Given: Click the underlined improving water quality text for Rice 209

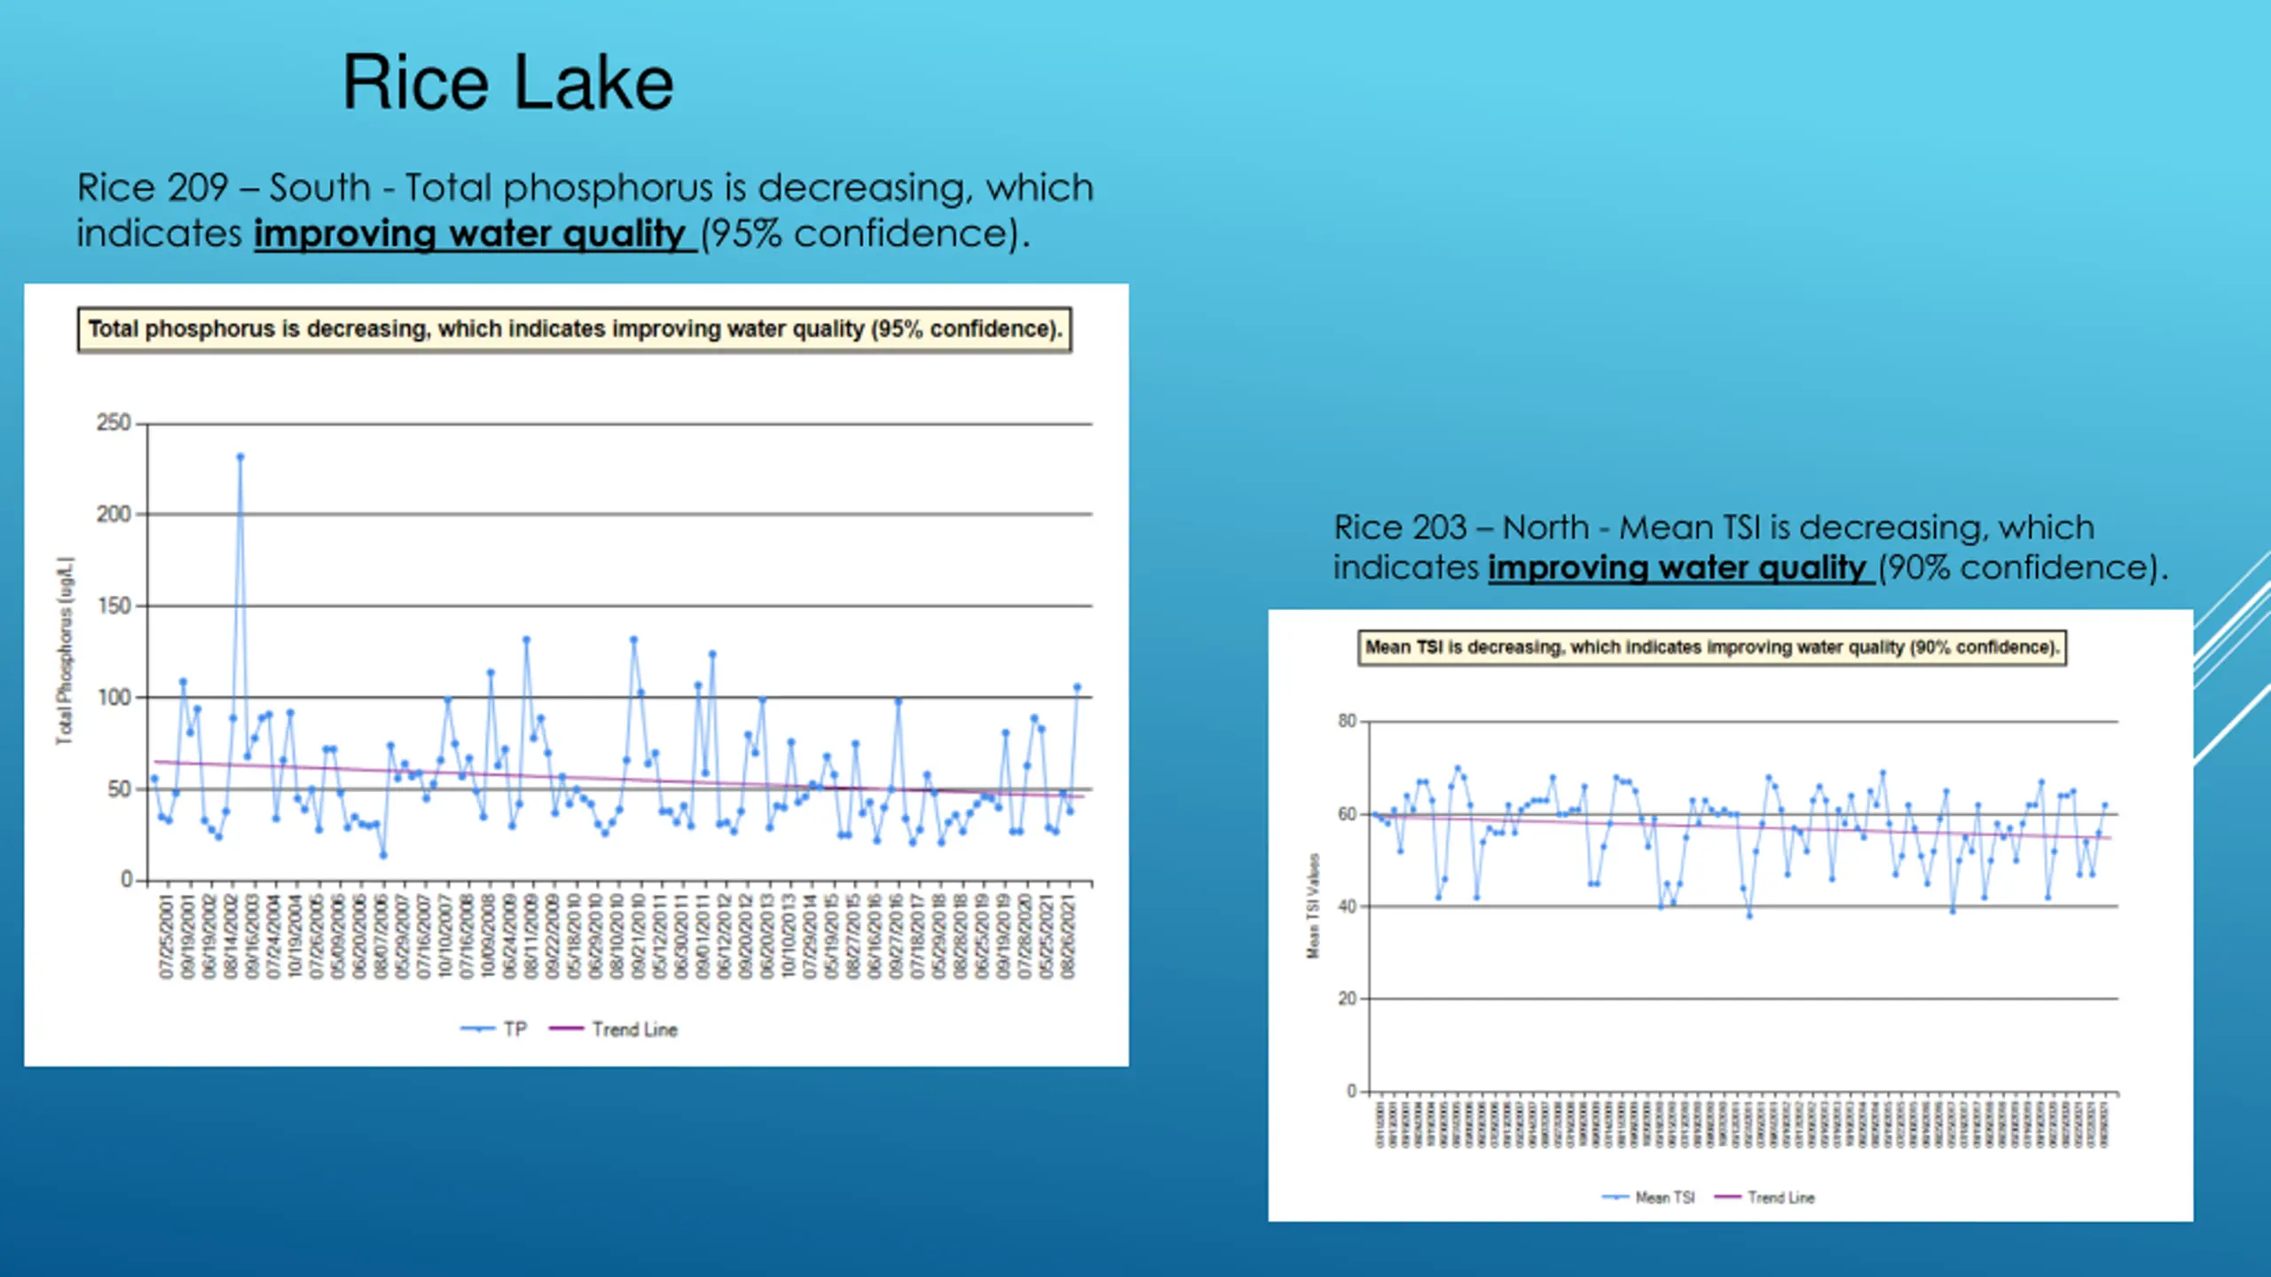Looking at the screenshot, I should 475,234.
